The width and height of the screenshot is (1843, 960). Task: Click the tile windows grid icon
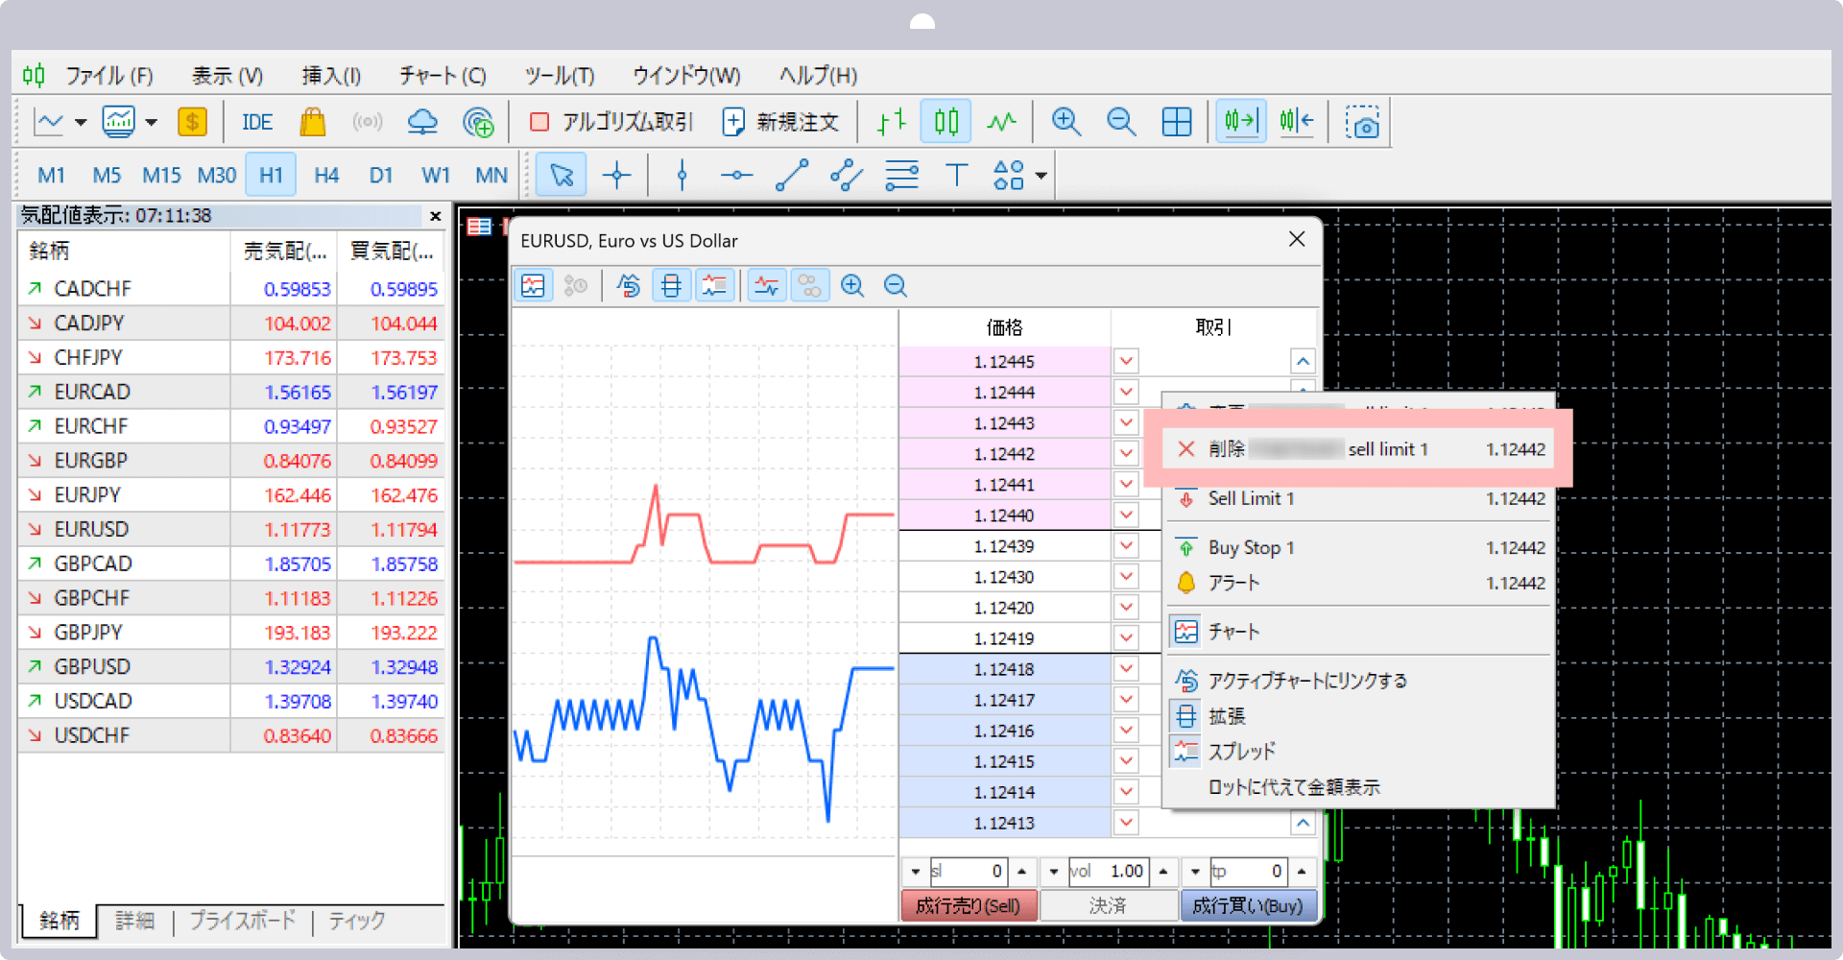[1176, 122]
